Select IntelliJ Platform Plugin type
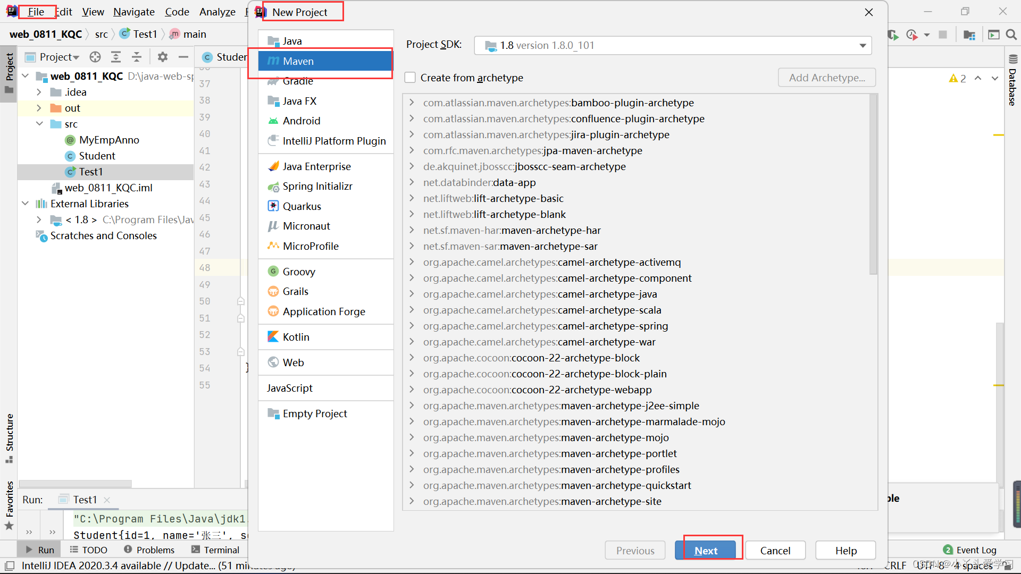The image size is (1021, 574). [325, 141]
